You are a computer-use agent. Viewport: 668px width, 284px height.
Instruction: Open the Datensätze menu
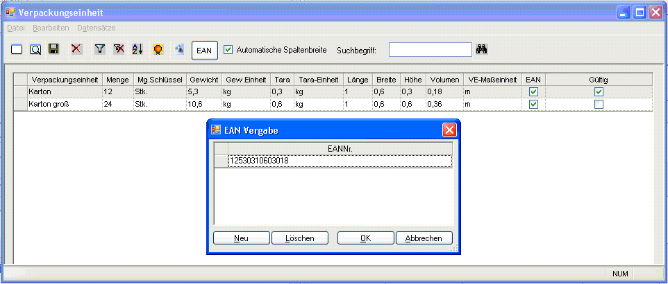pyautogui.click(x=97, y=28)
